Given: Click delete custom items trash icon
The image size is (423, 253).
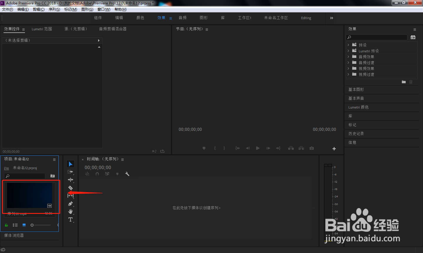Looking at the screenshot, I should (411, 82).
